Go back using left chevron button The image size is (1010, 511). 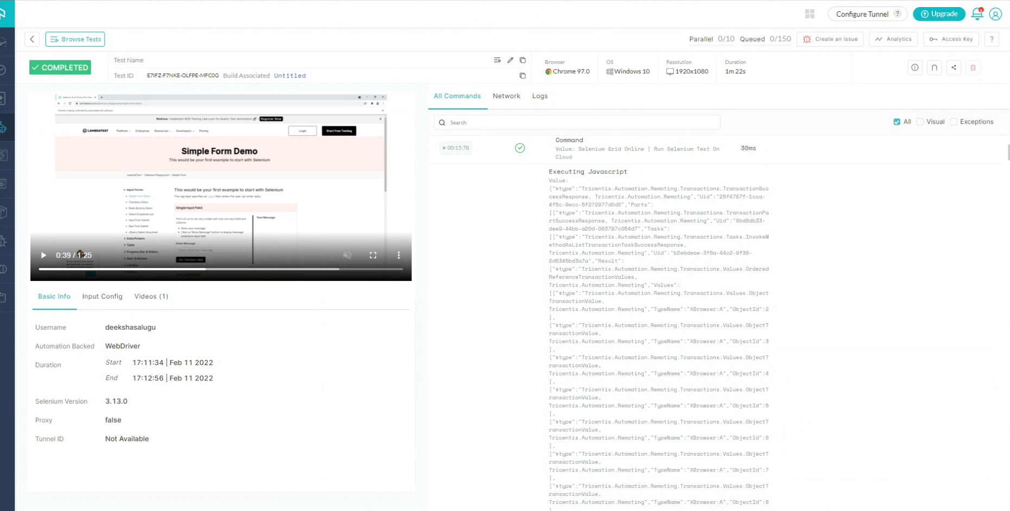(32, 39)
